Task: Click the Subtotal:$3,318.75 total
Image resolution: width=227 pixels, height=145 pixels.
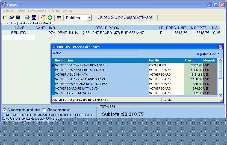Action: (123, 114)
